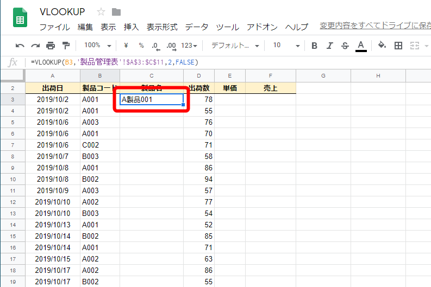
Task: Select cell with quantity 78
Action: 199,99
